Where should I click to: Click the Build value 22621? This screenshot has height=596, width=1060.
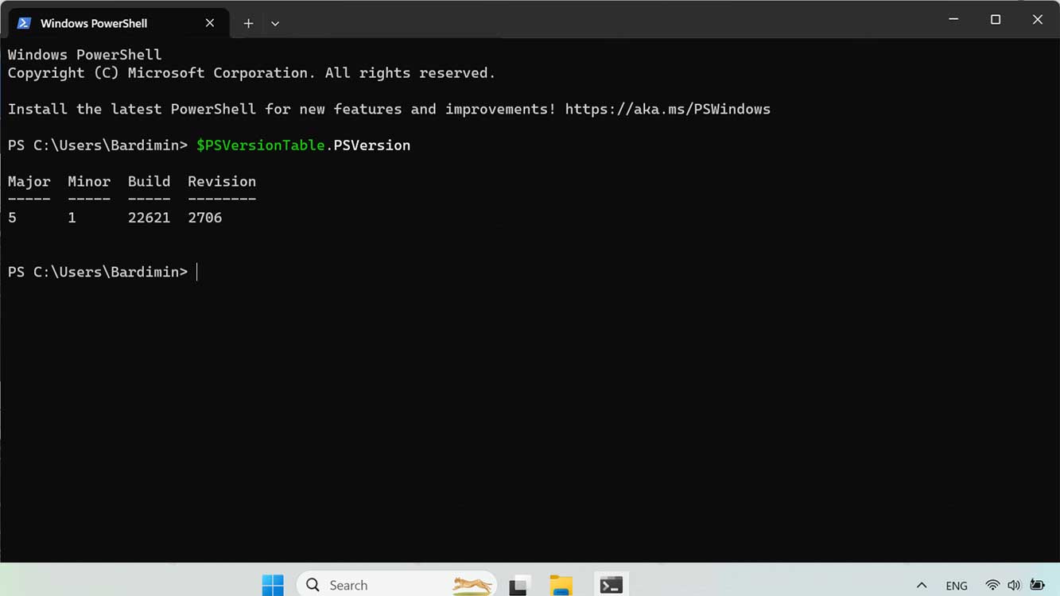(149, 218)
